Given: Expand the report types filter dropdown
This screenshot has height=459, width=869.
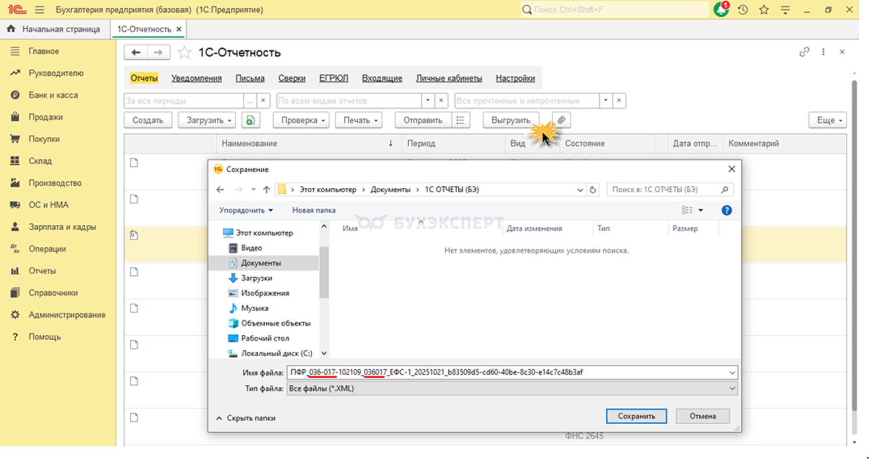Looking at the screenshot, I should tap(428, 100).
